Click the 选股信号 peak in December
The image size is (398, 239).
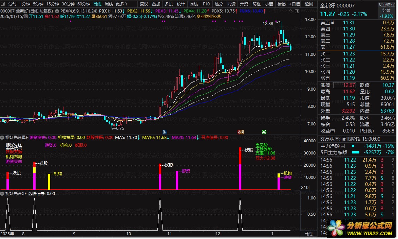click(240, 214)
